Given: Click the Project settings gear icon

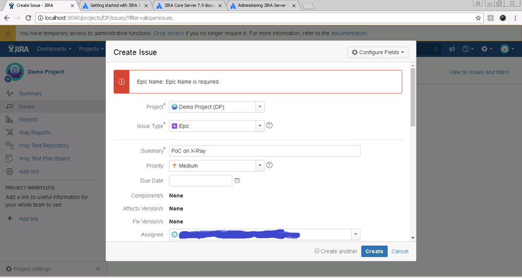Looking at the screenshot, I should point(9,269).
